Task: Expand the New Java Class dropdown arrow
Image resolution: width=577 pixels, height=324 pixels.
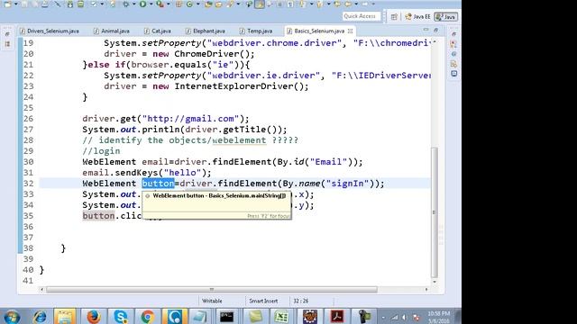Action: click(x=198, y=4)
